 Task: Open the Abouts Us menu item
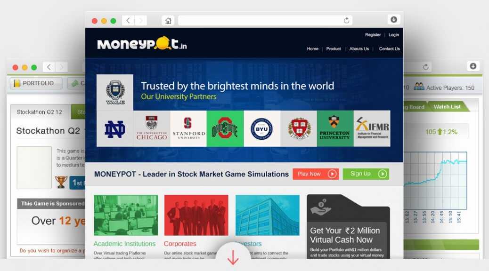[x=359, y=49]
